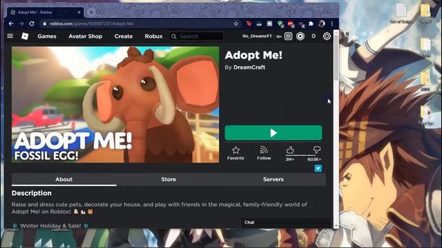Open the red Tp extension icon
Screen dimensions: 442x248
coord(249,24)
